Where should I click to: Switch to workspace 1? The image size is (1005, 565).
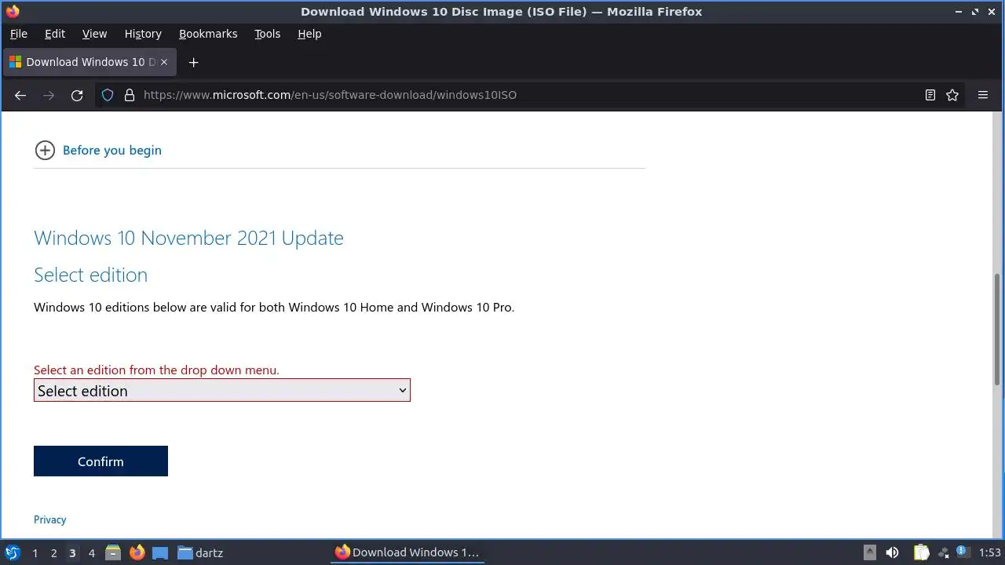pyautogui.click(x=35, y=553)
